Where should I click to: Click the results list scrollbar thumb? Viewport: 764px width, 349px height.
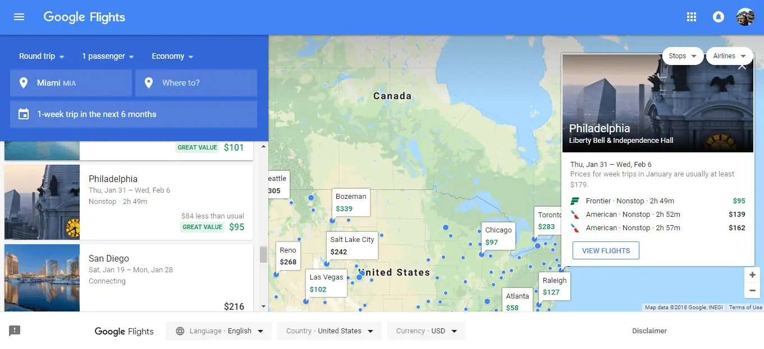tap(263, 255)
